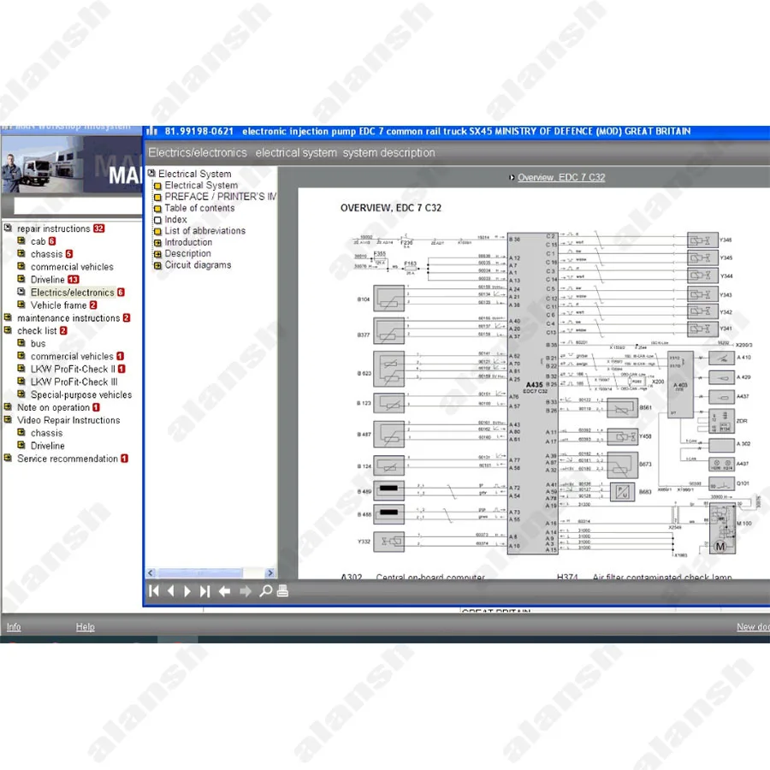
Task: Expand the cab folder node icon
Action: 21,240
